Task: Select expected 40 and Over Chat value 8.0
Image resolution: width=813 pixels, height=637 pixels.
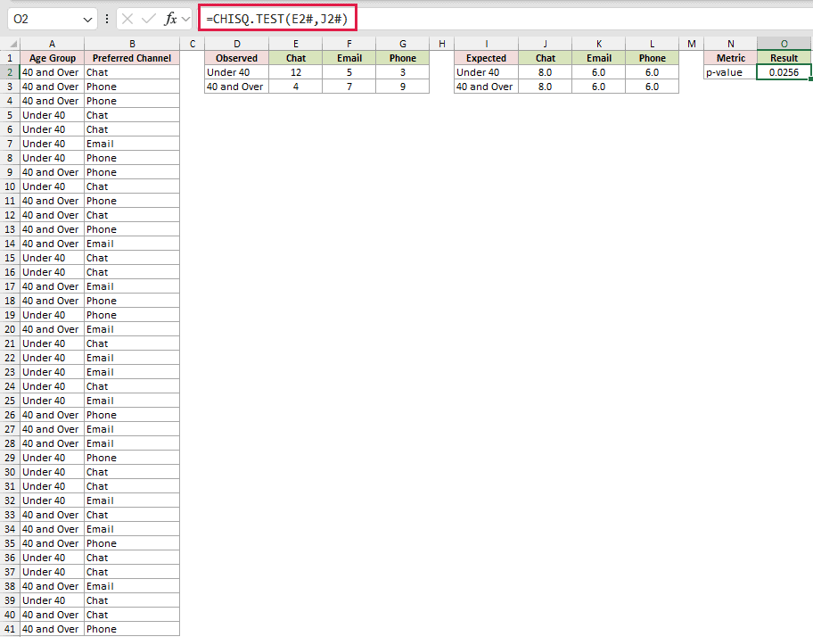Action: (545, 87)
